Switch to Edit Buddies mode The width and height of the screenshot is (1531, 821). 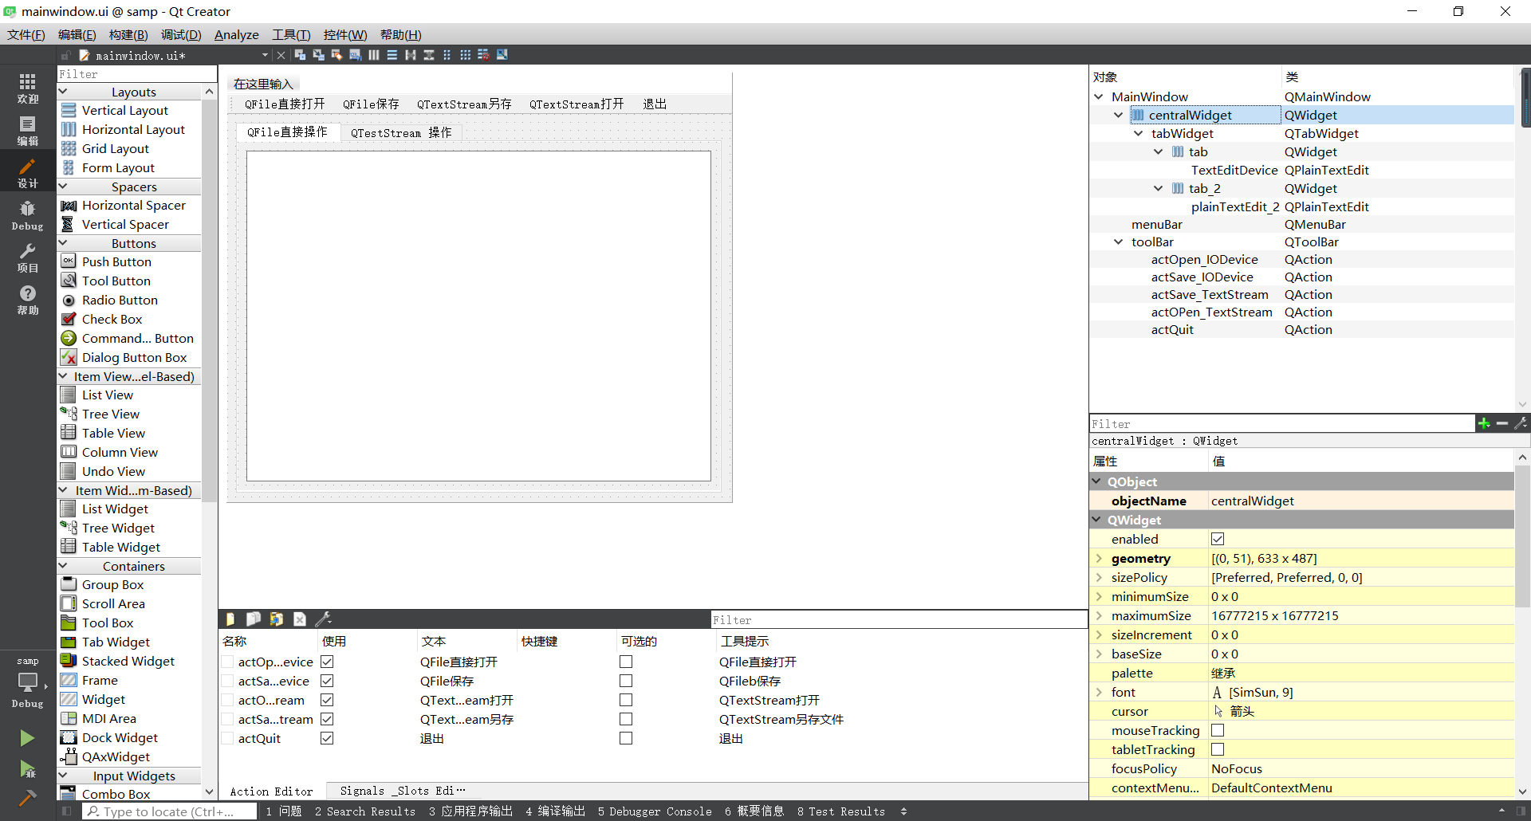tap(337, 55)
